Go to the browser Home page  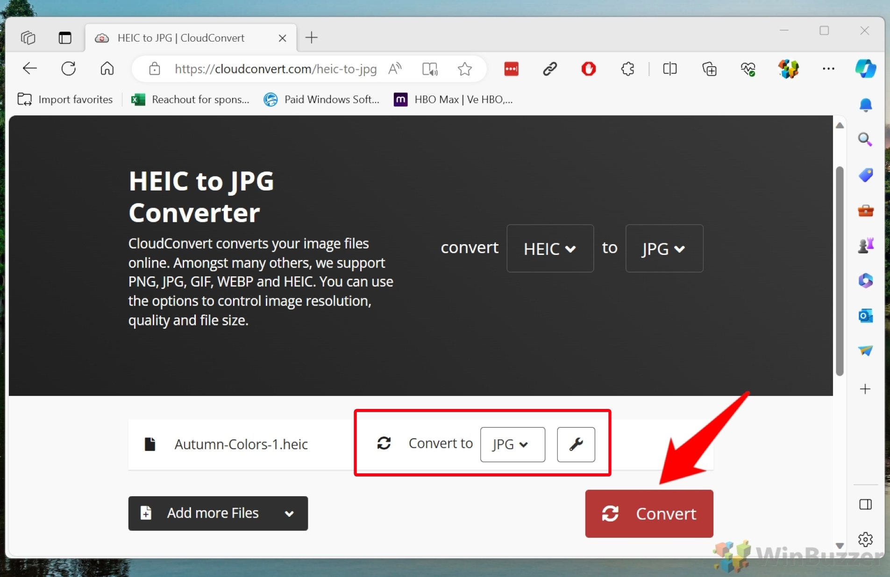click(107, 69)
